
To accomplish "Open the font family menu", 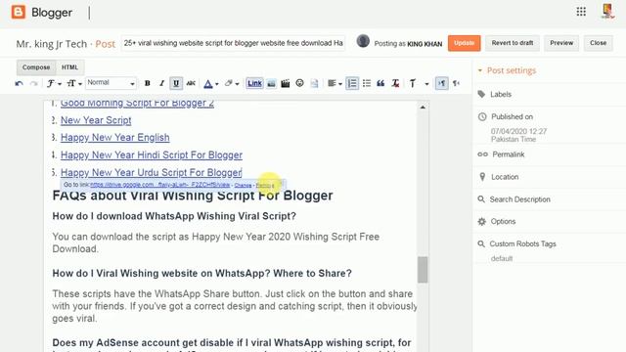I will (54, 83).
